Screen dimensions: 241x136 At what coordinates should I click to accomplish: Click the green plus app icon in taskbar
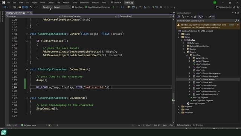[4, 133]
